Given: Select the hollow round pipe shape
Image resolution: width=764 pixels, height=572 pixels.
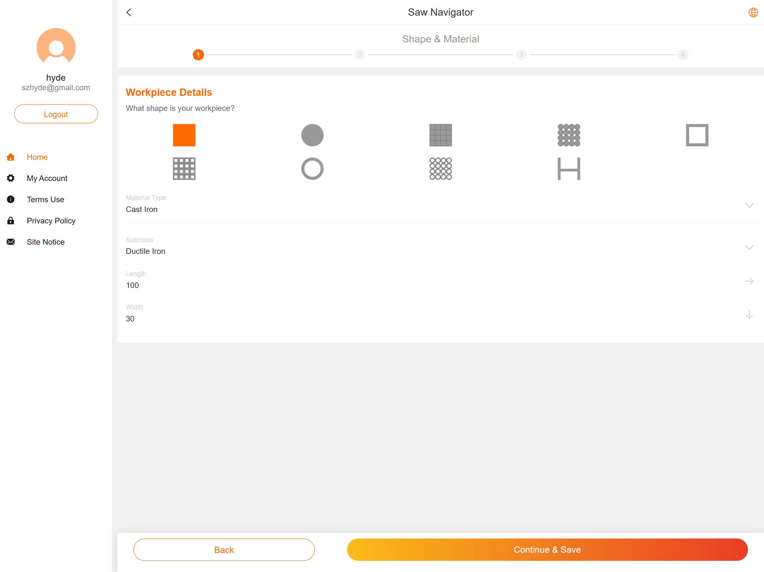Looking at the screenshot, I should pyautogui.click(x=312, y=169).
